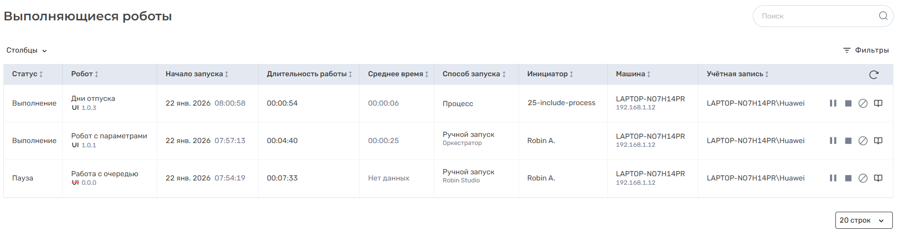
Task: Open the 25-include-process initiator link
Action: [561, 103]
